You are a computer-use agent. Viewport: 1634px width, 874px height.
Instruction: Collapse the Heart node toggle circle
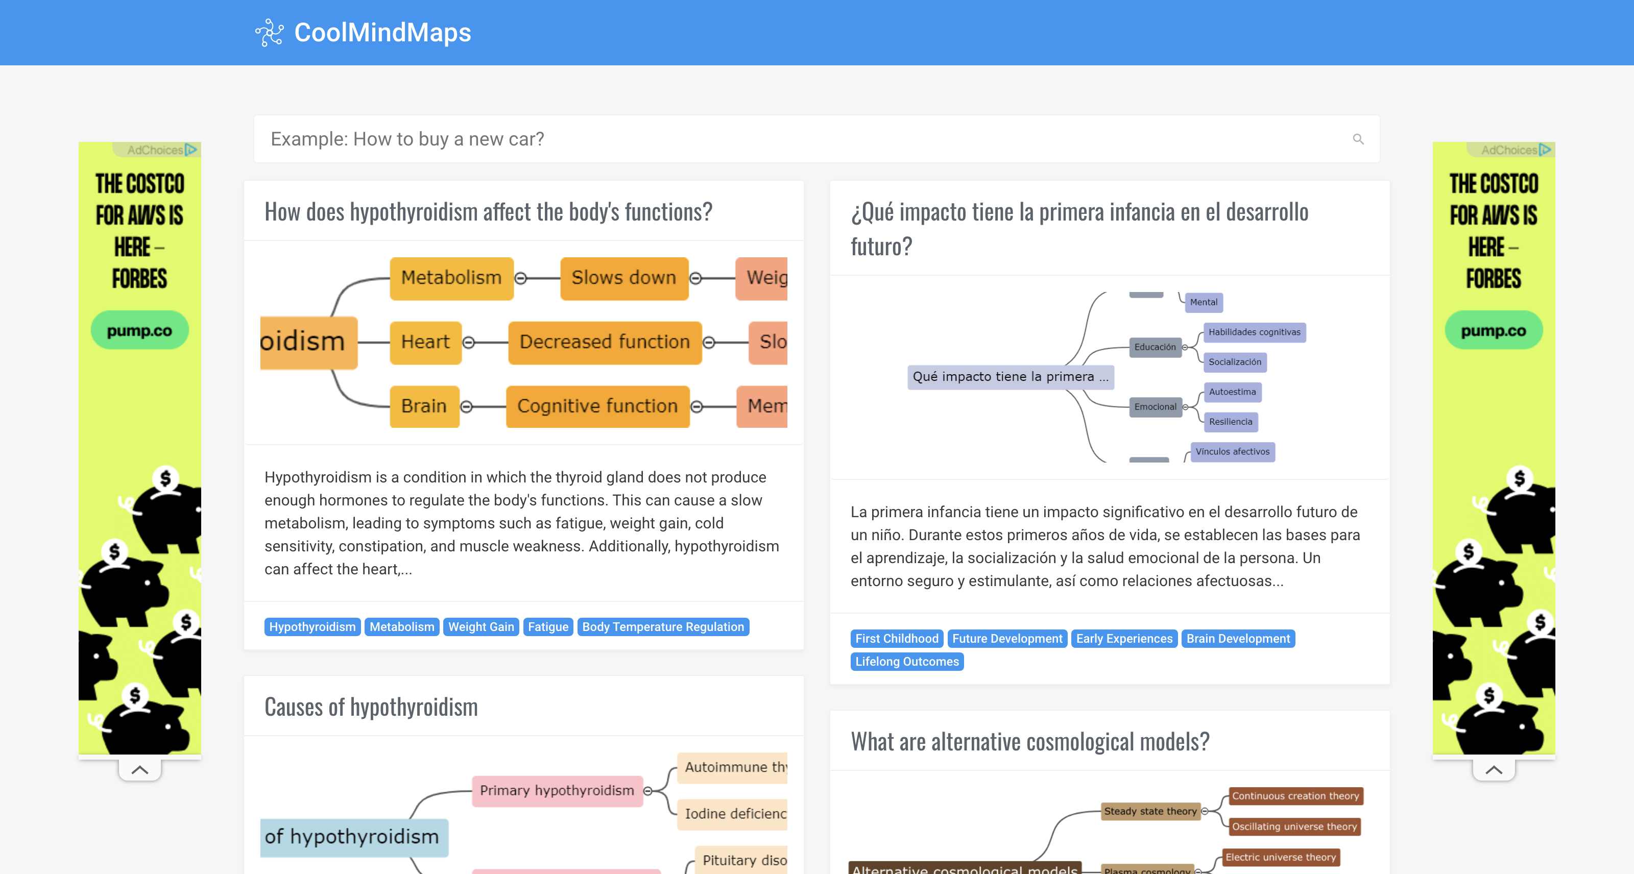[x=469, y=343]
